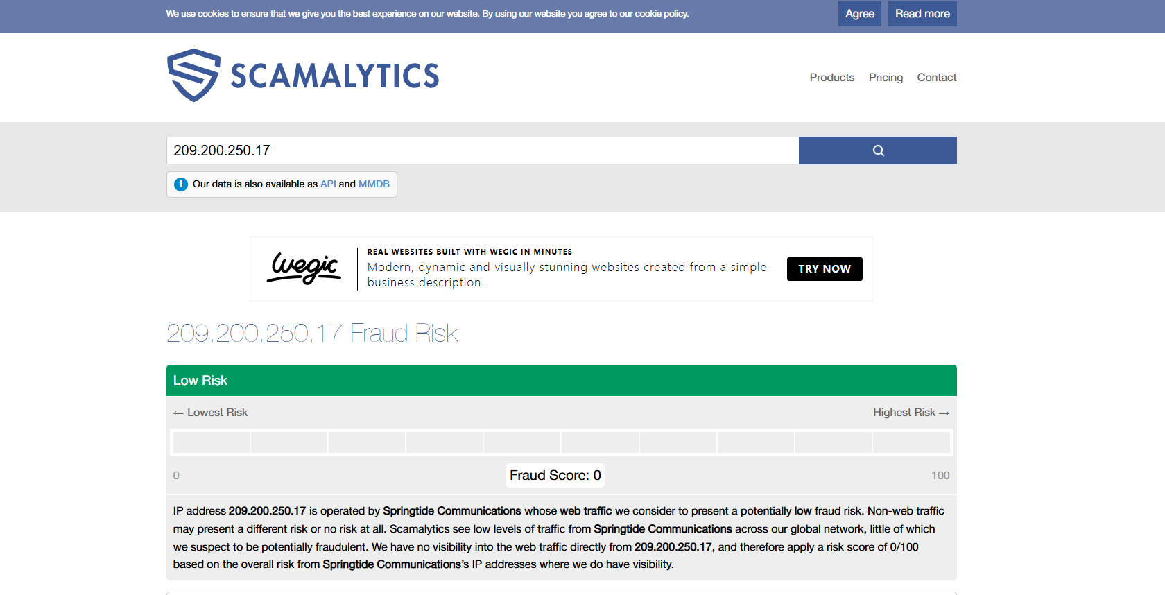Viewport: 1165px width, 595px height.
Task: Click the 'Fraud Score: 0' label
Action: click(555, 476)
